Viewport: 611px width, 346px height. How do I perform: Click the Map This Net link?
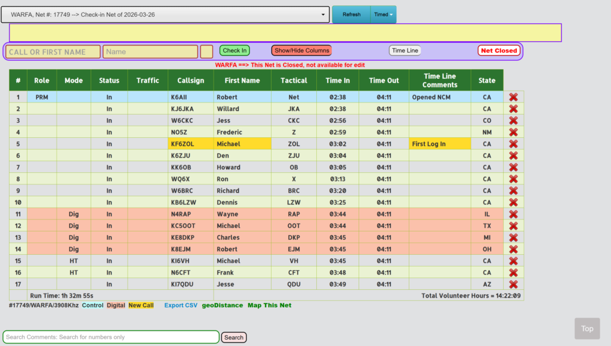point(269,305)
